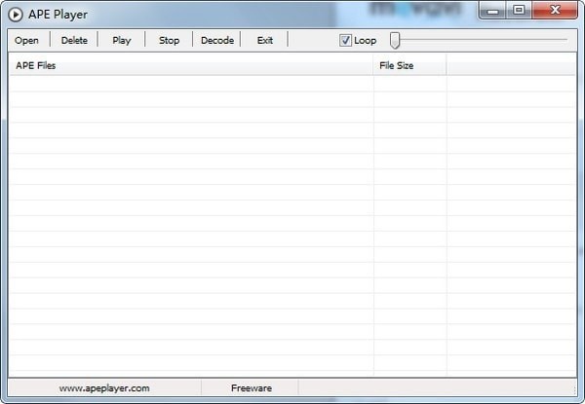Open an APE file with Open button

[26, 40]
